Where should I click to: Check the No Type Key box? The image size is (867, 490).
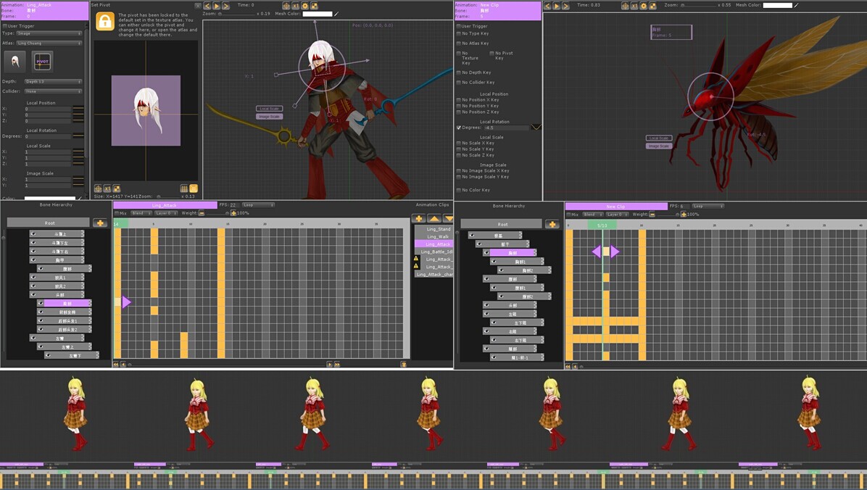point(458,34)
